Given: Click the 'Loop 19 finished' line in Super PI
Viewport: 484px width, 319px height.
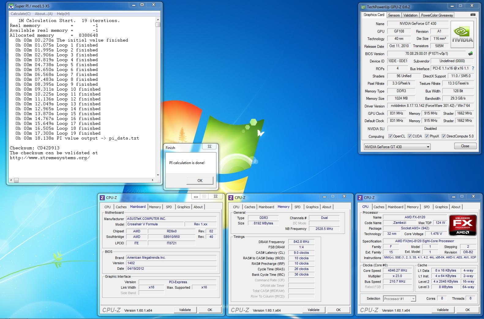Looking at the screenshot, I should [58, 133].
